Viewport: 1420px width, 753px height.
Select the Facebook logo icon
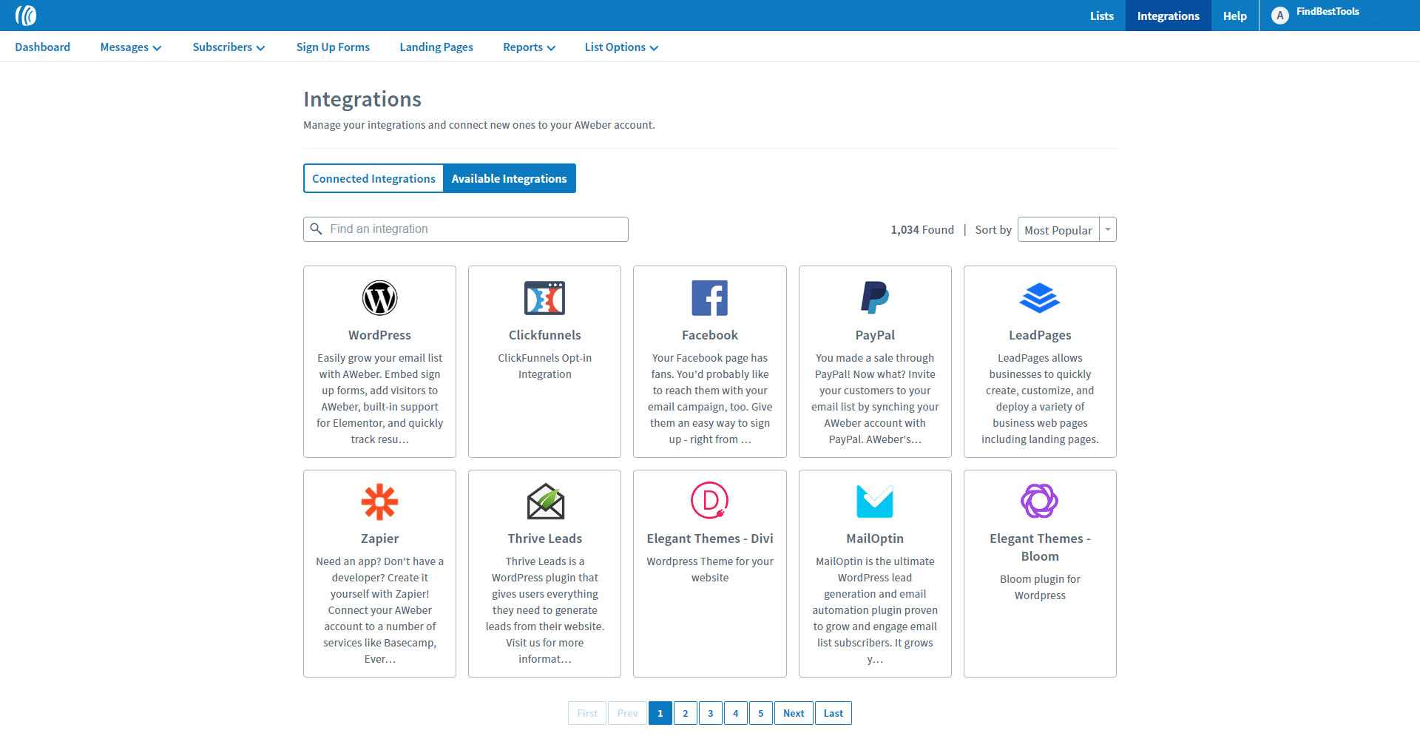[x=710, y=298]
